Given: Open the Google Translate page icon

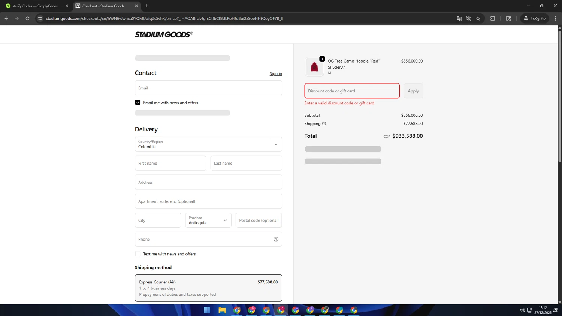Looking at the screenshot, I should click(x=459, y=18).
